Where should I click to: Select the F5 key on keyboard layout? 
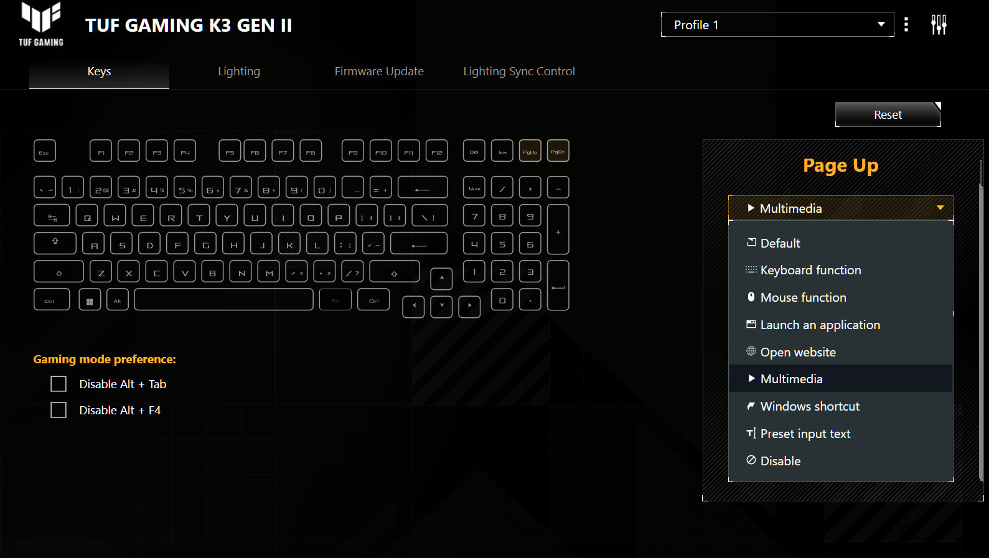(230, 151)
